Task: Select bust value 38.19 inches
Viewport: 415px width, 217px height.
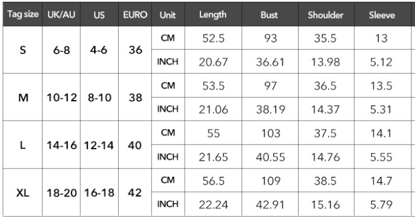Action: (x=270, y=109)
